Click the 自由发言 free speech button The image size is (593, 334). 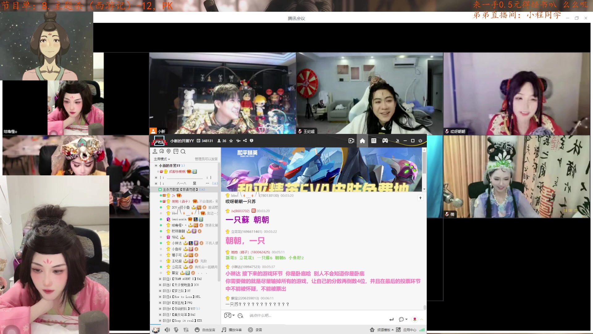[205, 330]
